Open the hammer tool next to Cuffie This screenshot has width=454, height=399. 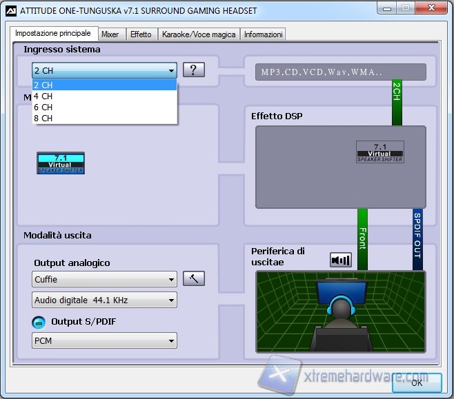[x=194, y=279]
